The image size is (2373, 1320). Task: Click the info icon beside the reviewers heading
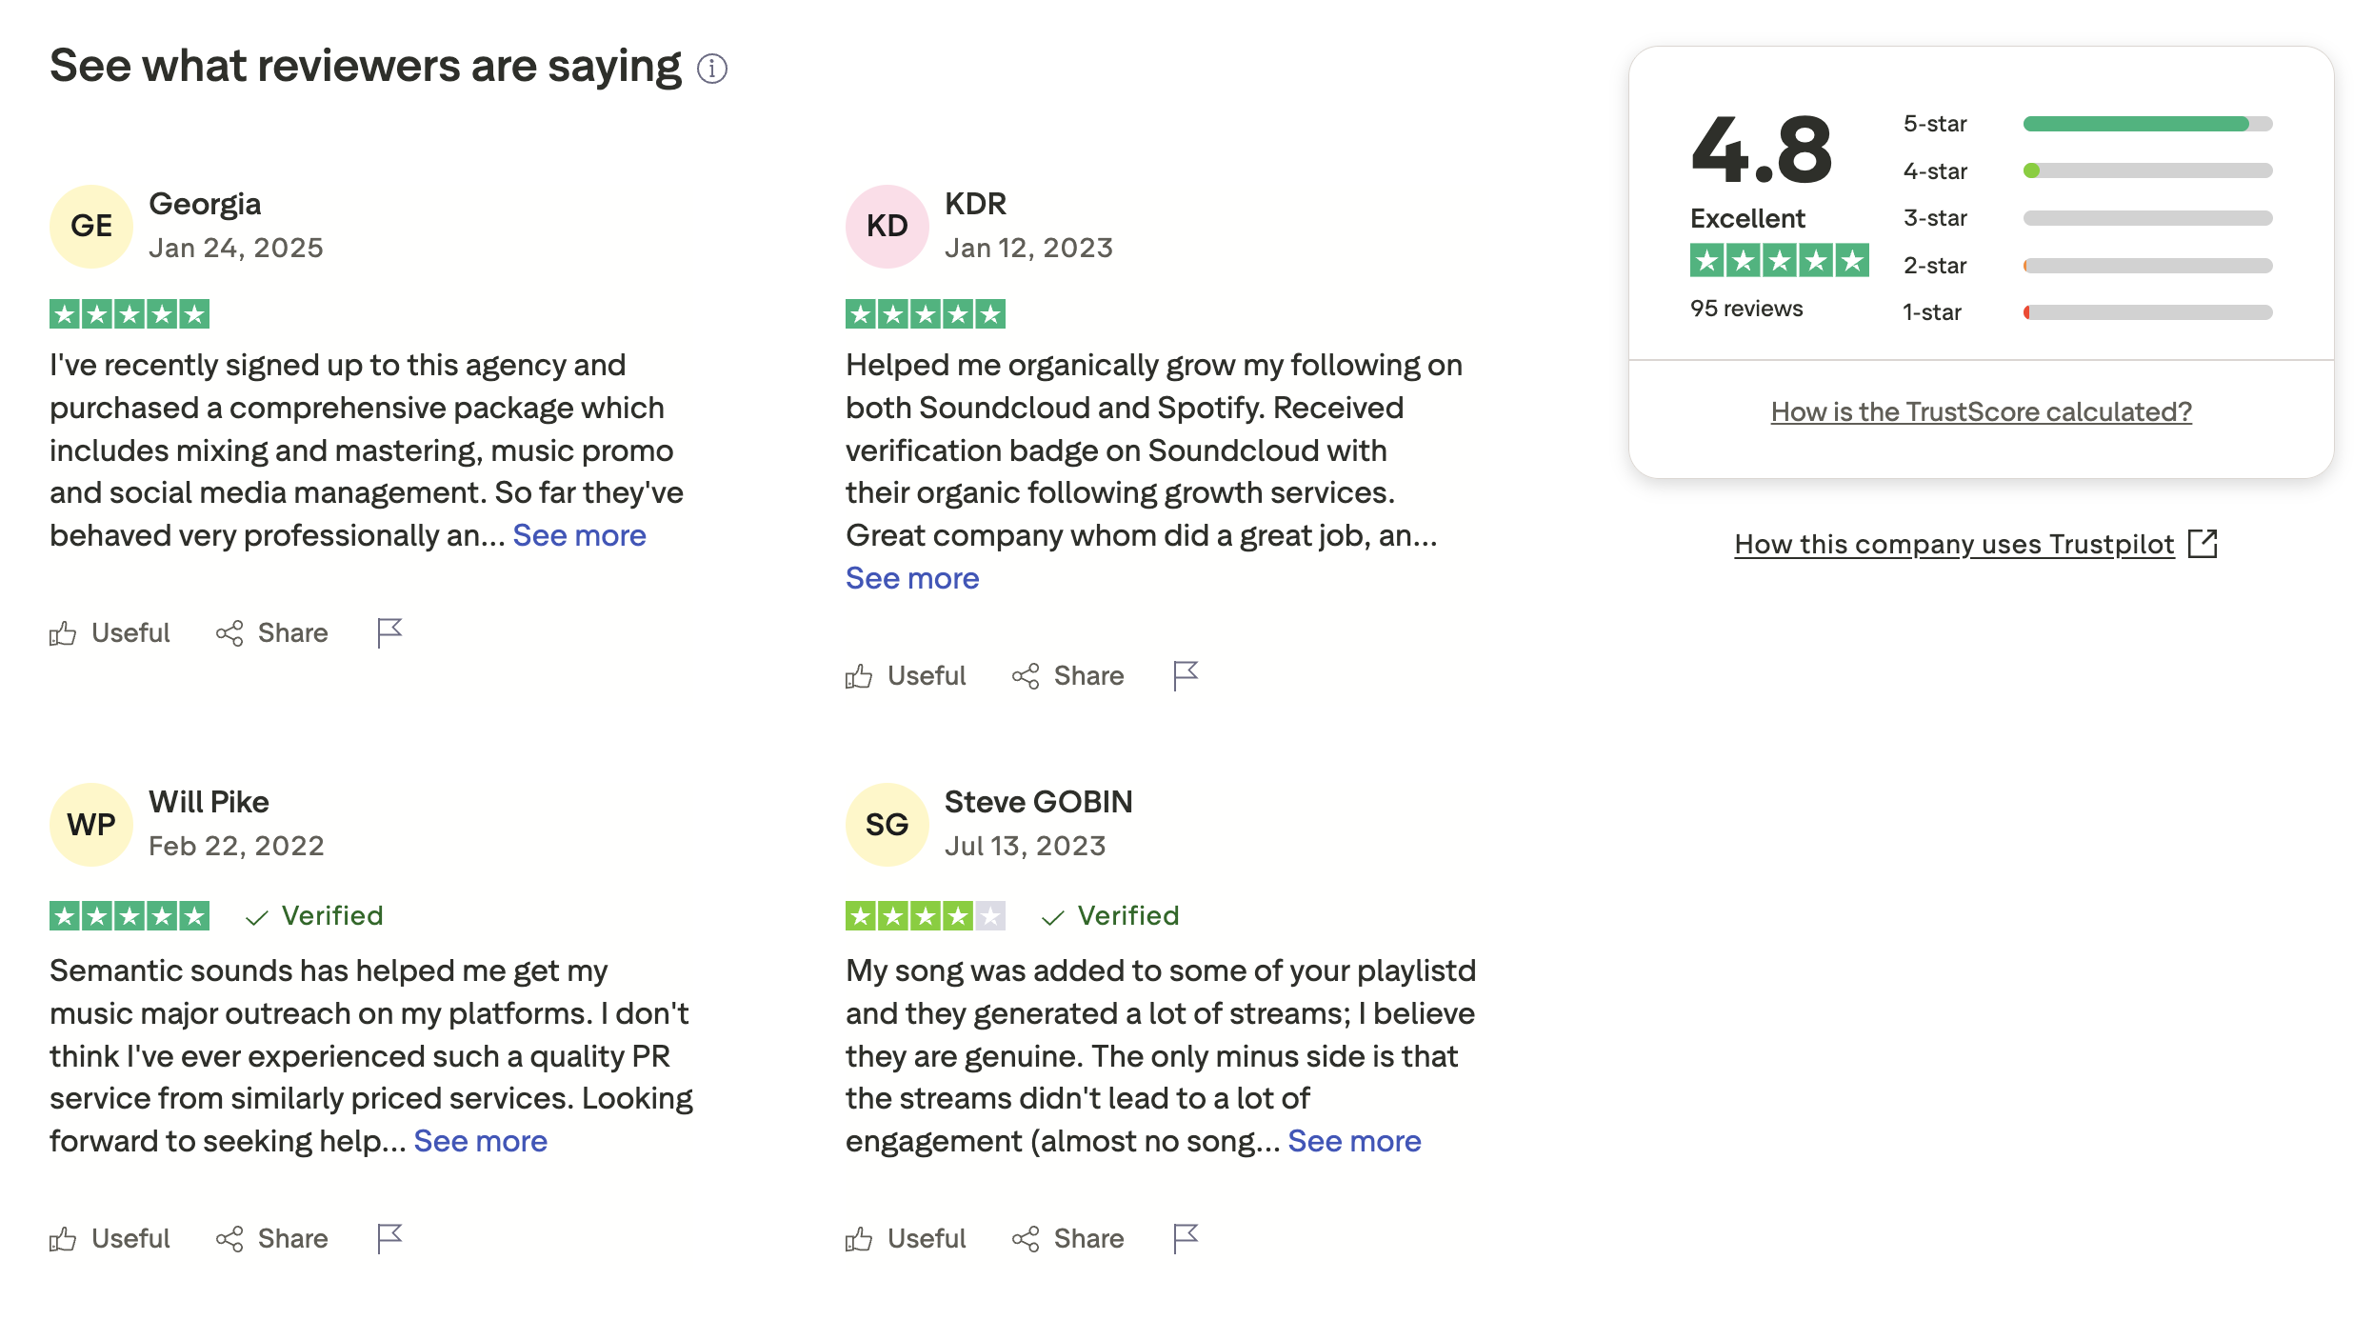[x=711, y=69]
